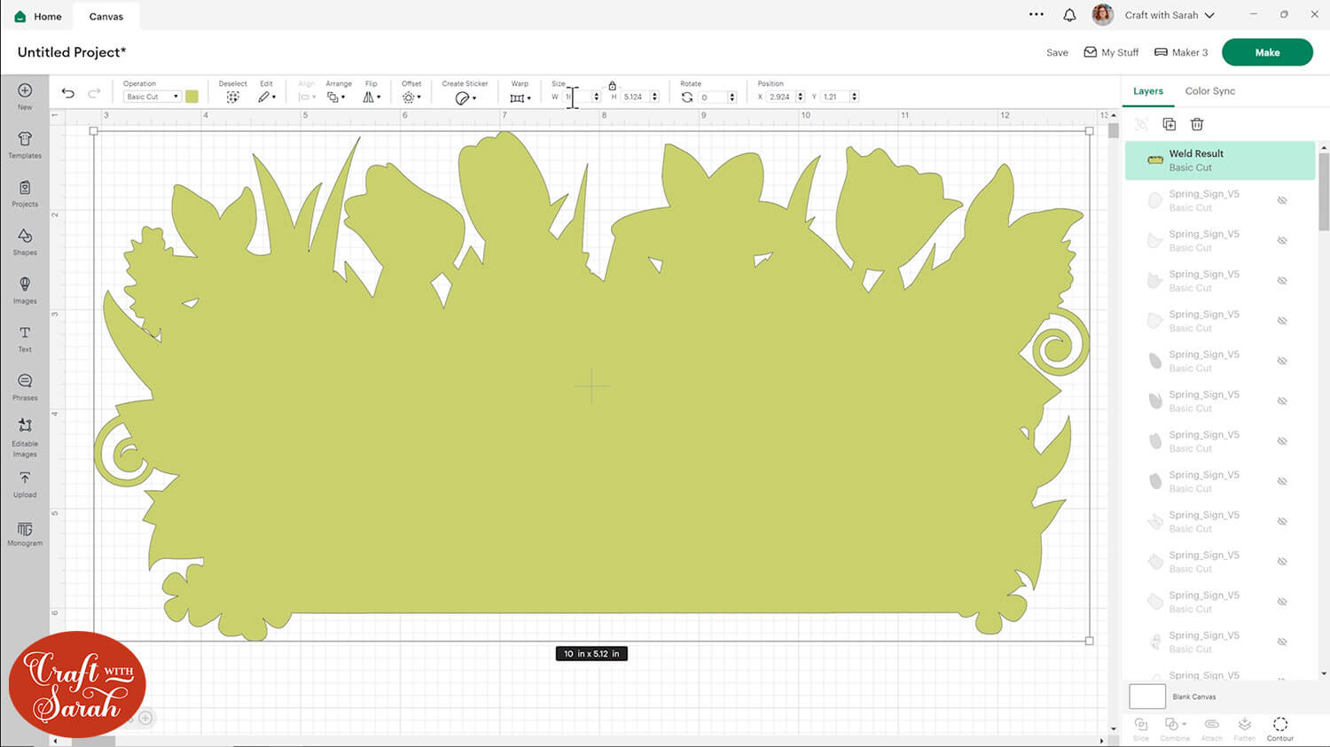
Task: Open the Shapes panel
Action: 24,239
